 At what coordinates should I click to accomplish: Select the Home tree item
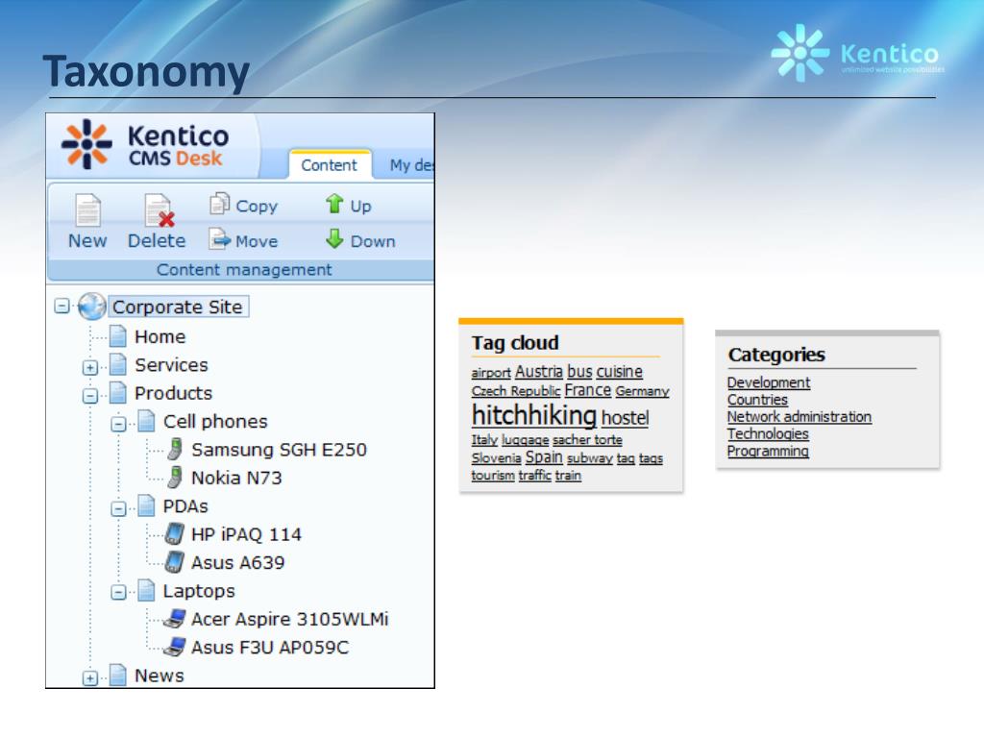pos(160,337)
